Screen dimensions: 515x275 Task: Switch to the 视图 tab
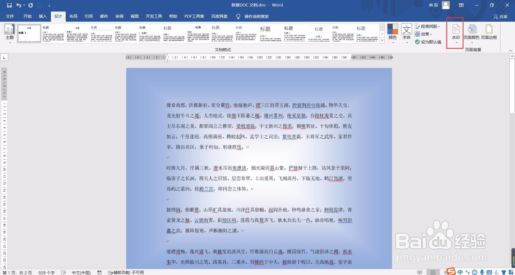pos(135,16)
